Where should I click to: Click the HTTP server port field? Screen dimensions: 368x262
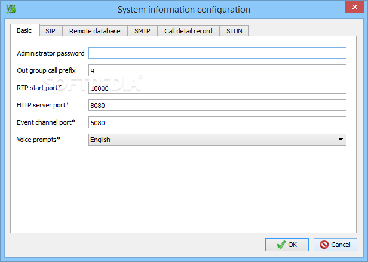point(217,105)
